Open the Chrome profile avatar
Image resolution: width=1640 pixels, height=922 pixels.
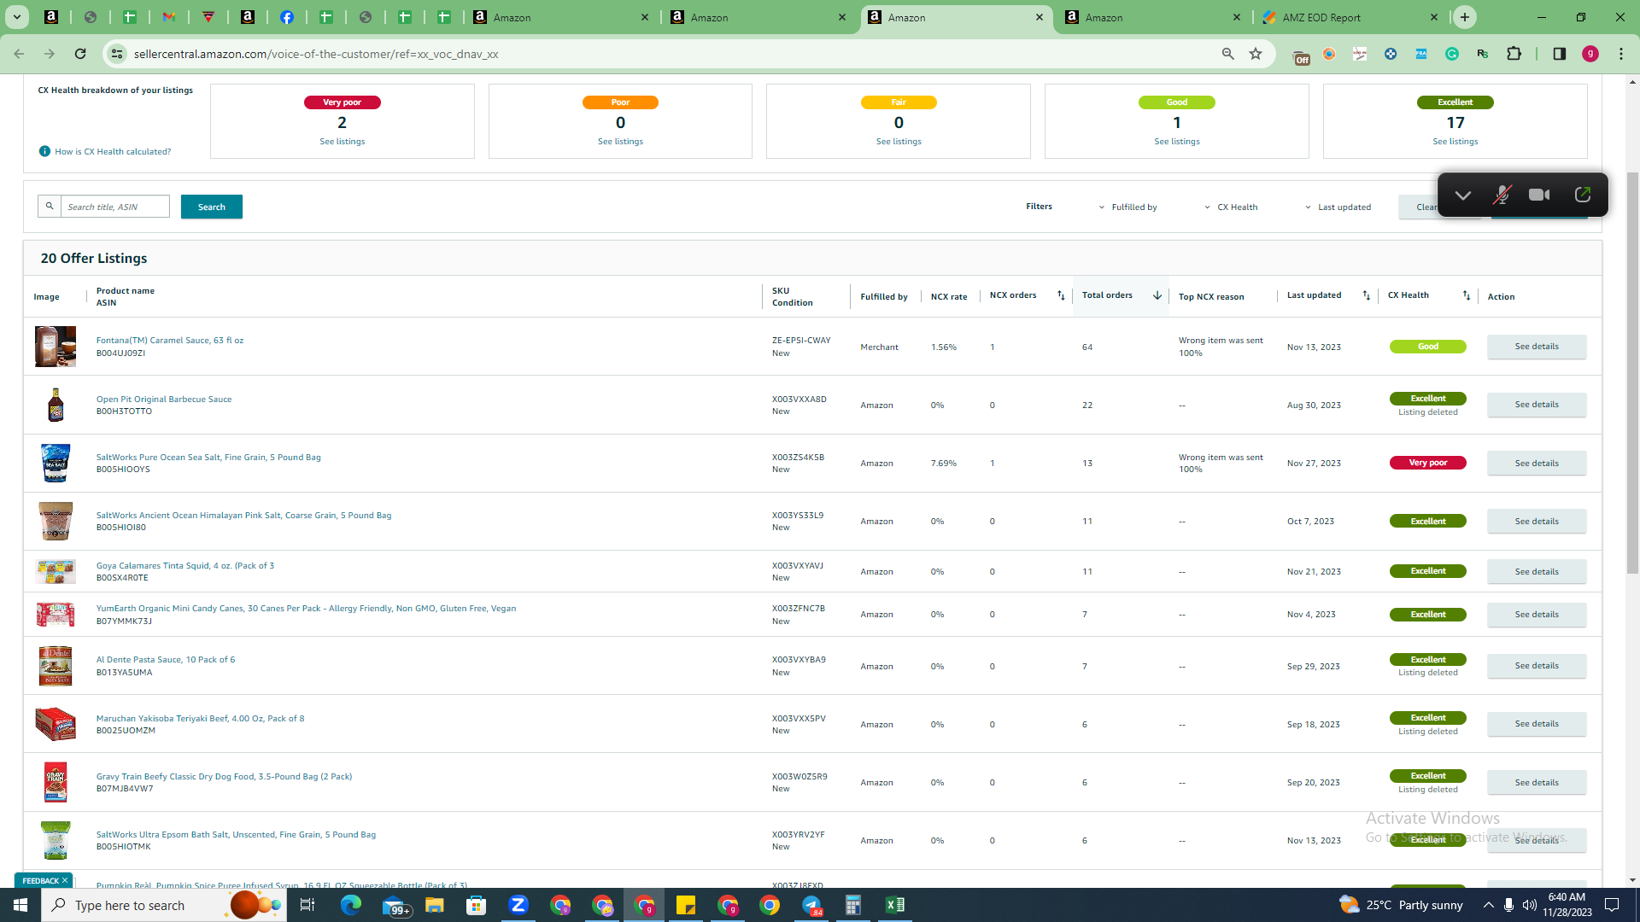(1590, 54)
